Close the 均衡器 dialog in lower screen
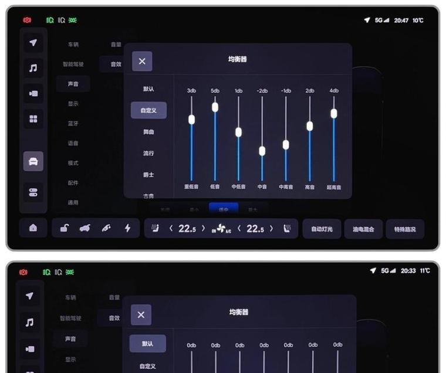446x373 pixels. click(141, 315)
